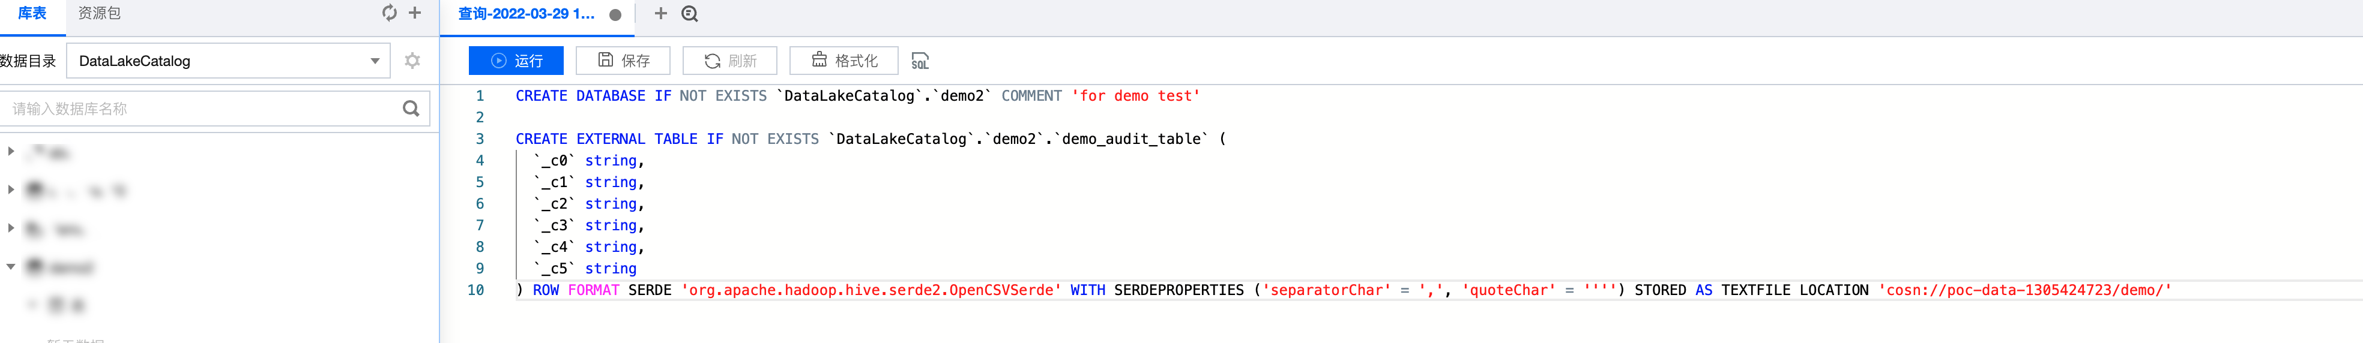The width and height of the screenshot is (2363, 343).
Task: Switch to the 库表 tab
Action: pyautogui.click(x=32, y=13)
